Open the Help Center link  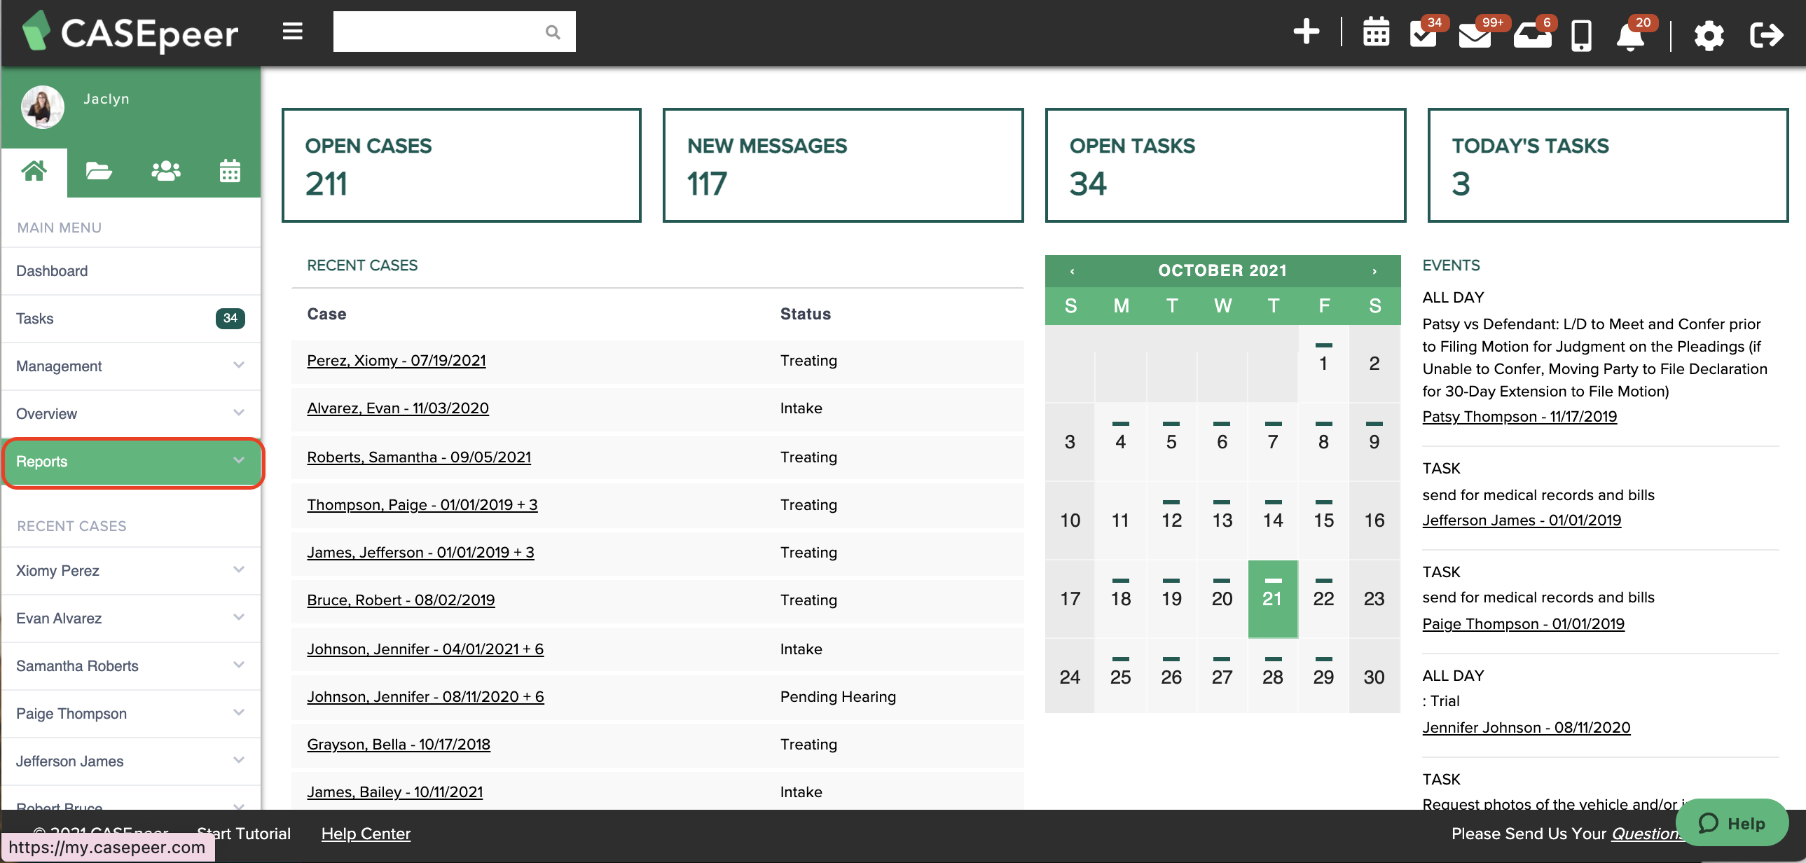click(365, 833)
